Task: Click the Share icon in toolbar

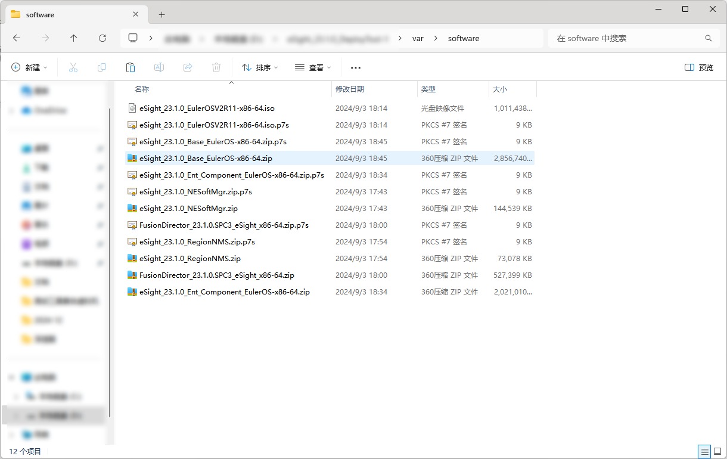Action: coord(188,68)
